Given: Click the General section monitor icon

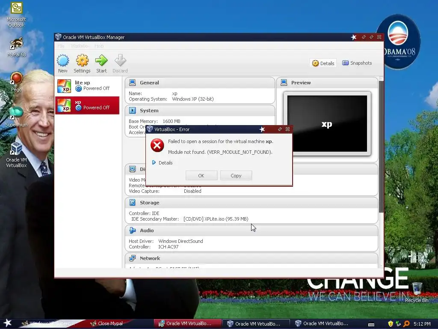Looking at the screenshot, I should click(x=133, y=83).
